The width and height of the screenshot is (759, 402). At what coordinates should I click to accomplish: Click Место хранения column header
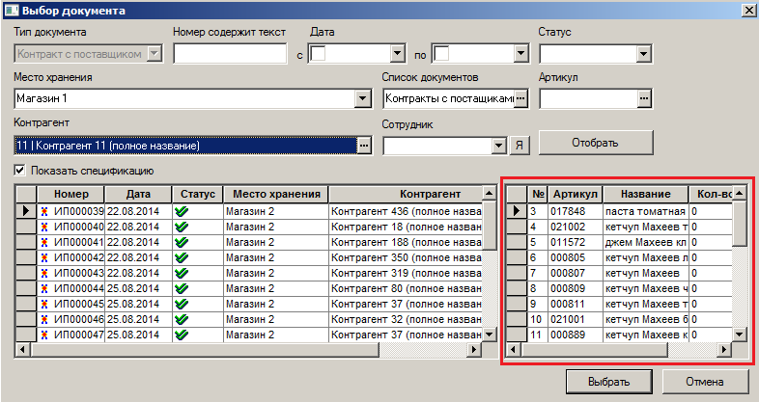click(276, 194)
